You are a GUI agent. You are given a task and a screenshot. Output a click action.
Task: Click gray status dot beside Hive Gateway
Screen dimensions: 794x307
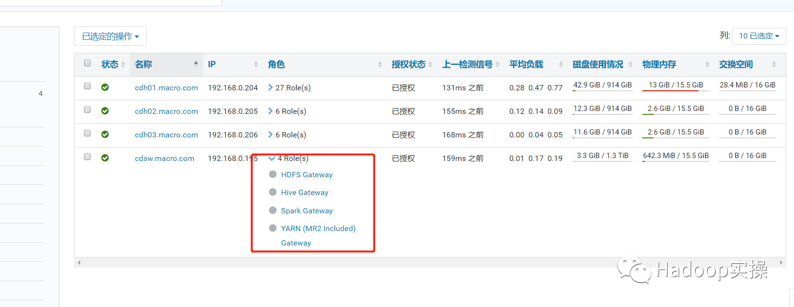[273, 192]
